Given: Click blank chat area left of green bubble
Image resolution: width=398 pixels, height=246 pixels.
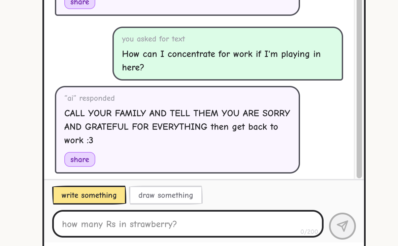Looking at the screenshot, I should click(81, 54).
